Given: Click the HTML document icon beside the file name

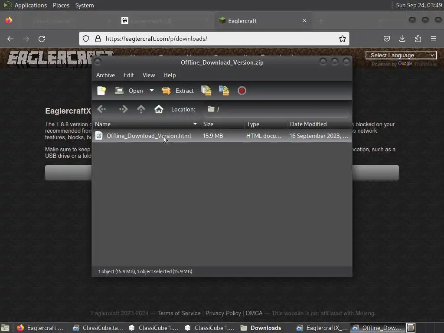Looking at the screenshot, I should [99, 136].
